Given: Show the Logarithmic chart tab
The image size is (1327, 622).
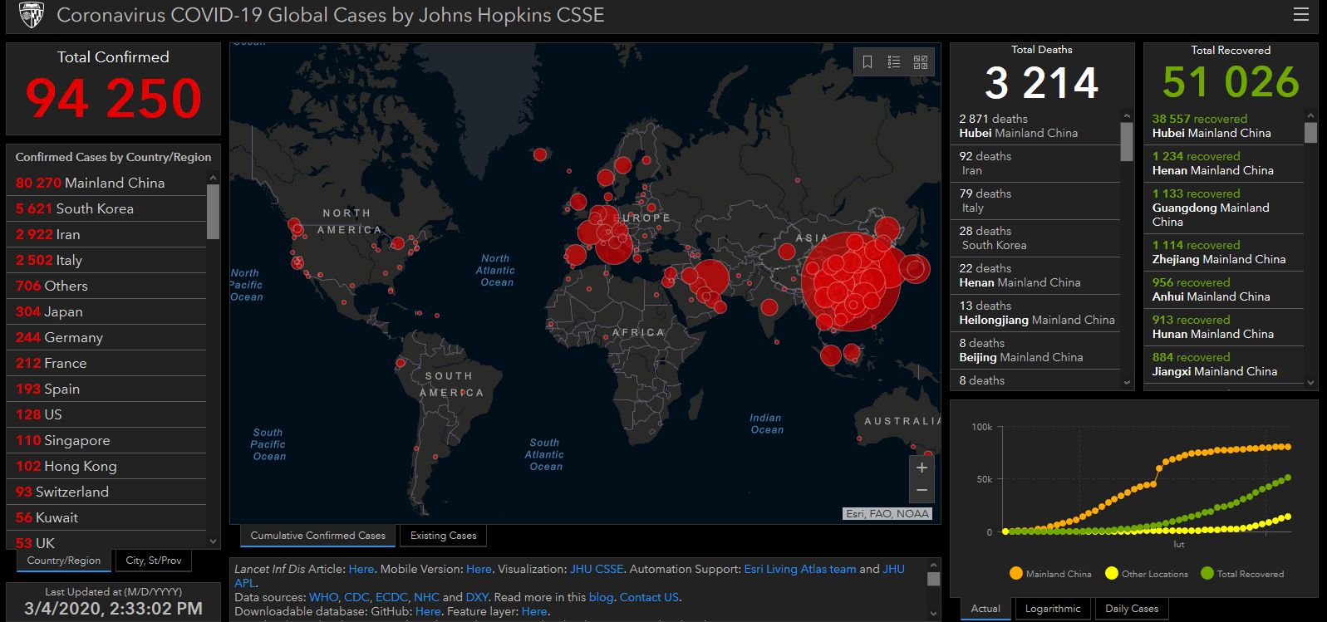Looking at the screenshot, I should click(1053, 609).
